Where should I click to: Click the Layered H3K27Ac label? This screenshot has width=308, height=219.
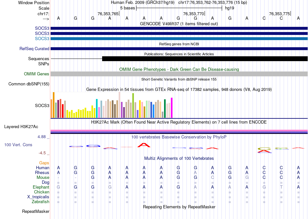(21, 127)
